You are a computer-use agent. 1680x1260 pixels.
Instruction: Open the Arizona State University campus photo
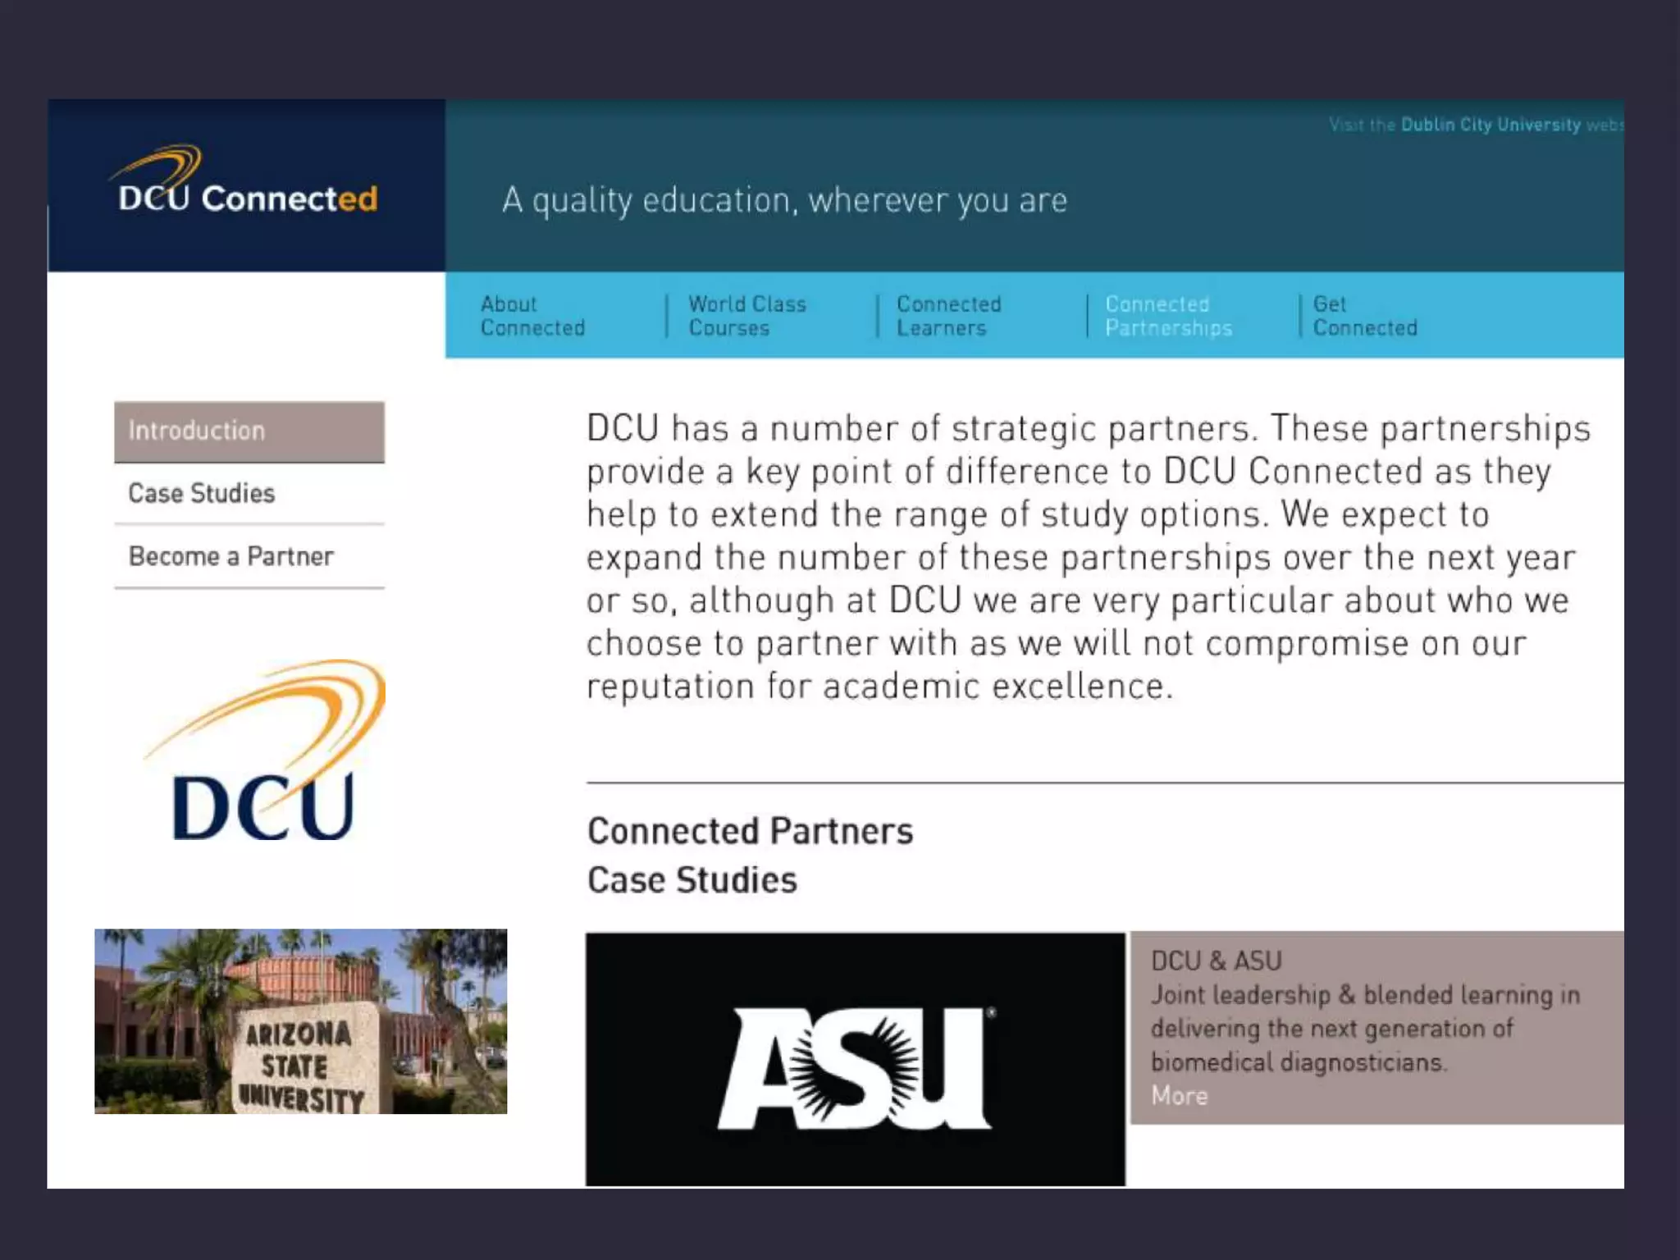click(x=300, y=1021)
